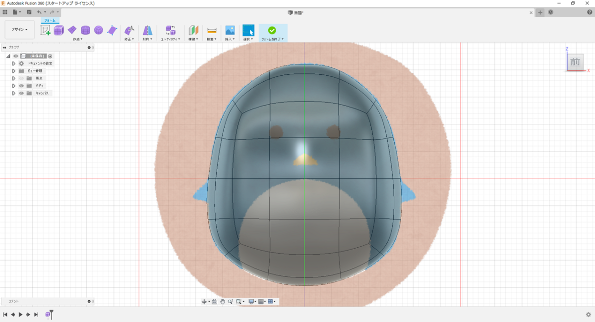Open timeline settings gear
Screen dimensions: 595x322
tap(589, 314)
